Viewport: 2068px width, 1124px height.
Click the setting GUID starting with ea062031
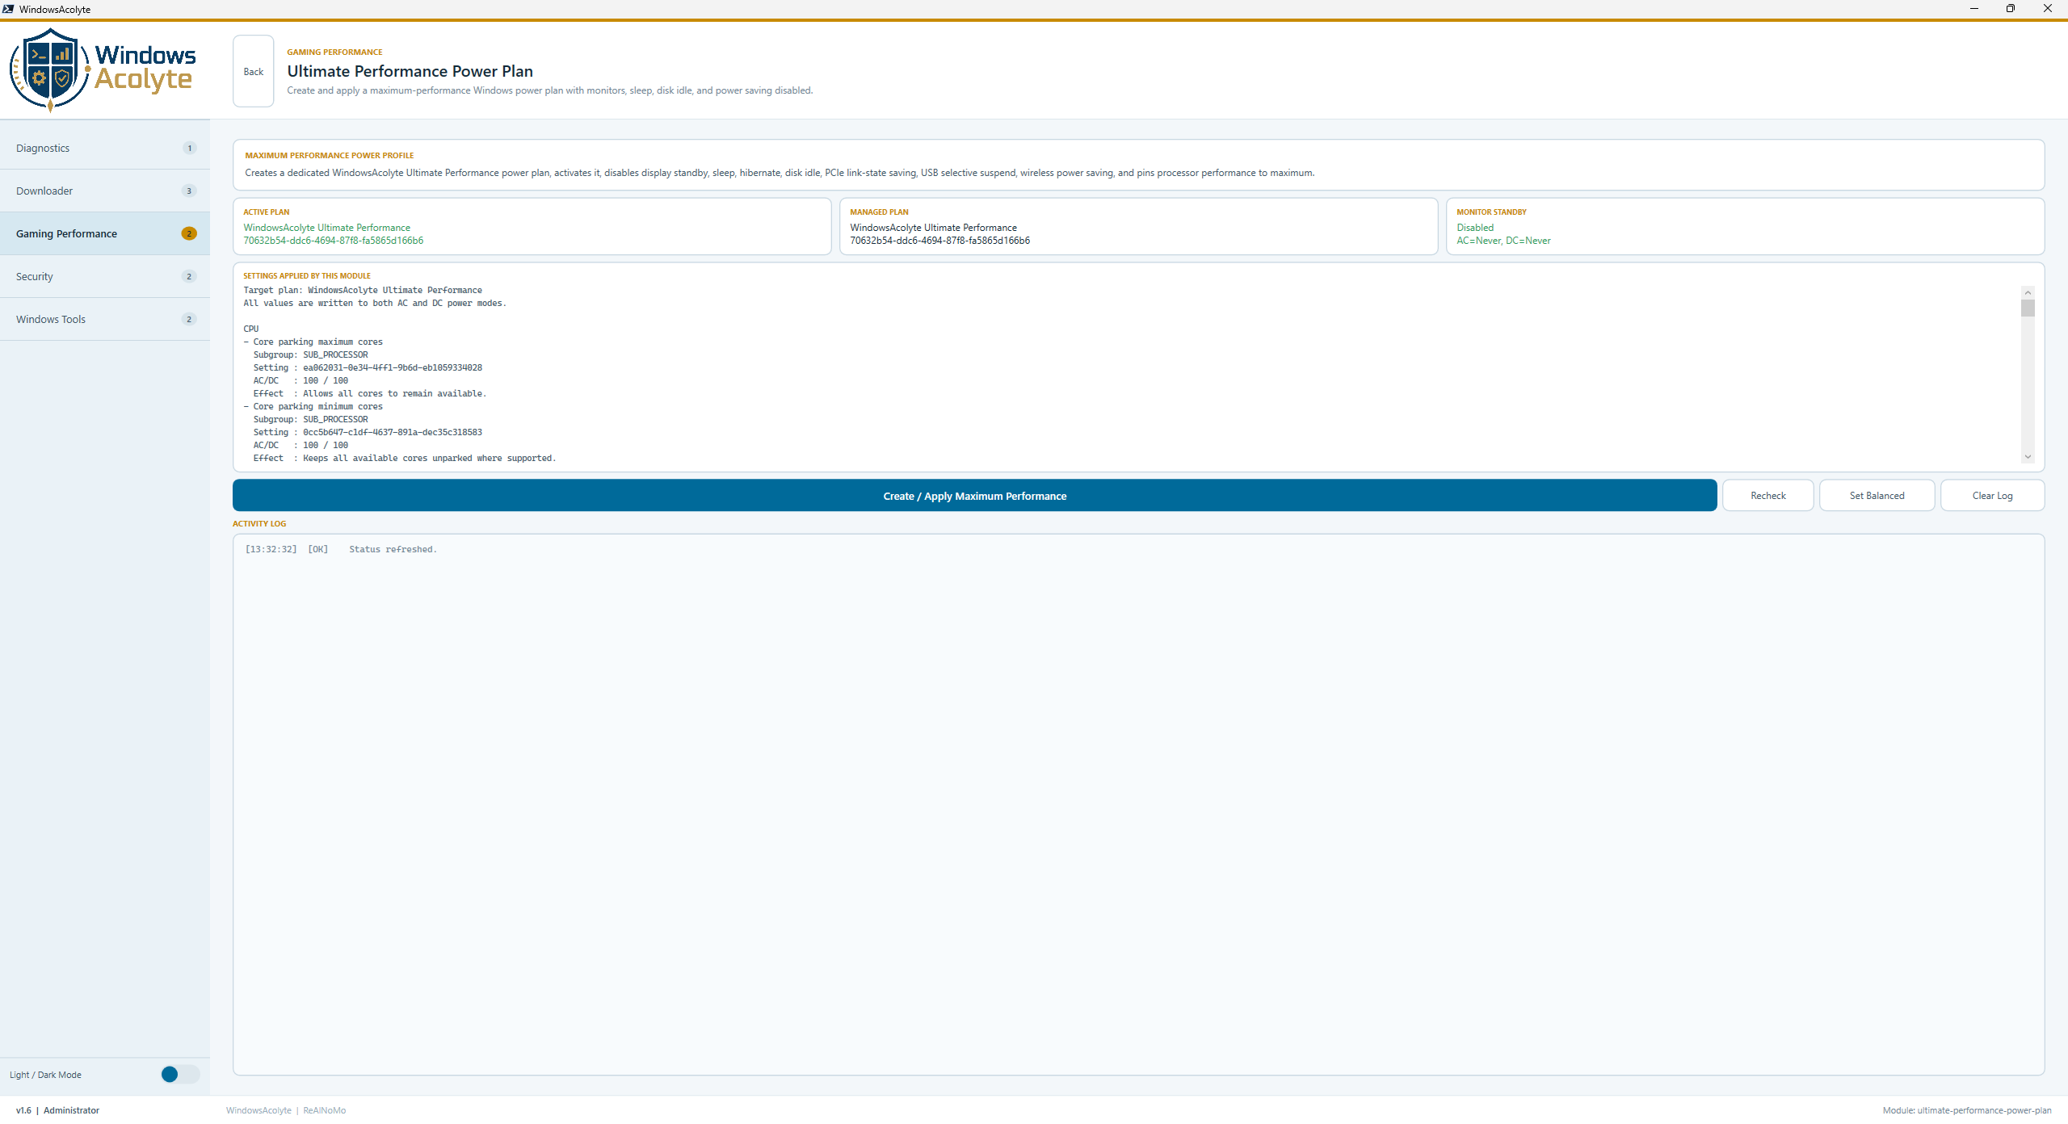pos(393,368)
